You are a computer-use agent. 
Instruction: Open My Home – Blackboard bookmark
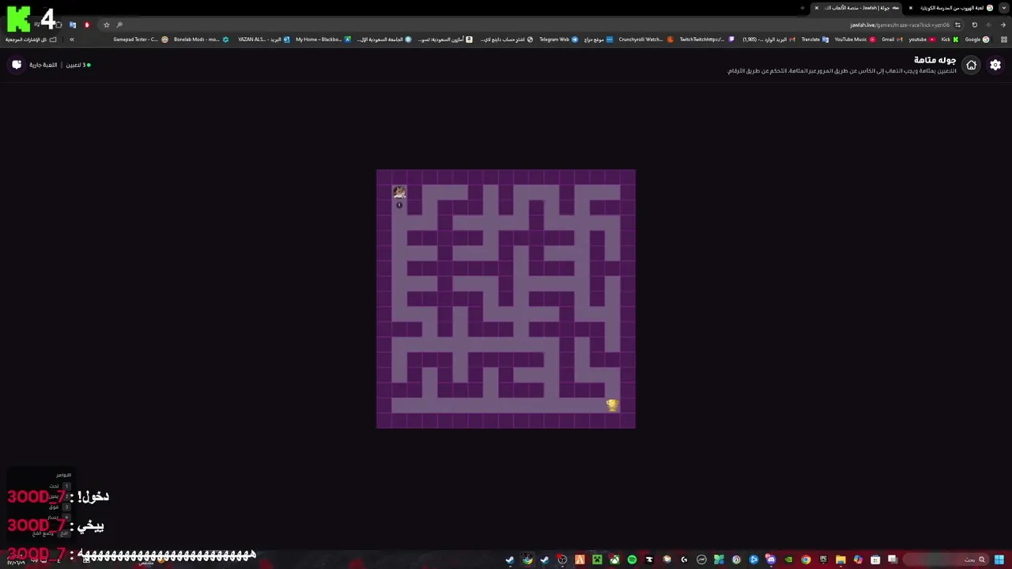pos(323,40)
